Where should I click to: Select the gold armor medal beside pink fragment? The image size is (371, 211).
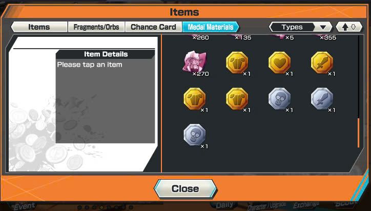[237, 62]
